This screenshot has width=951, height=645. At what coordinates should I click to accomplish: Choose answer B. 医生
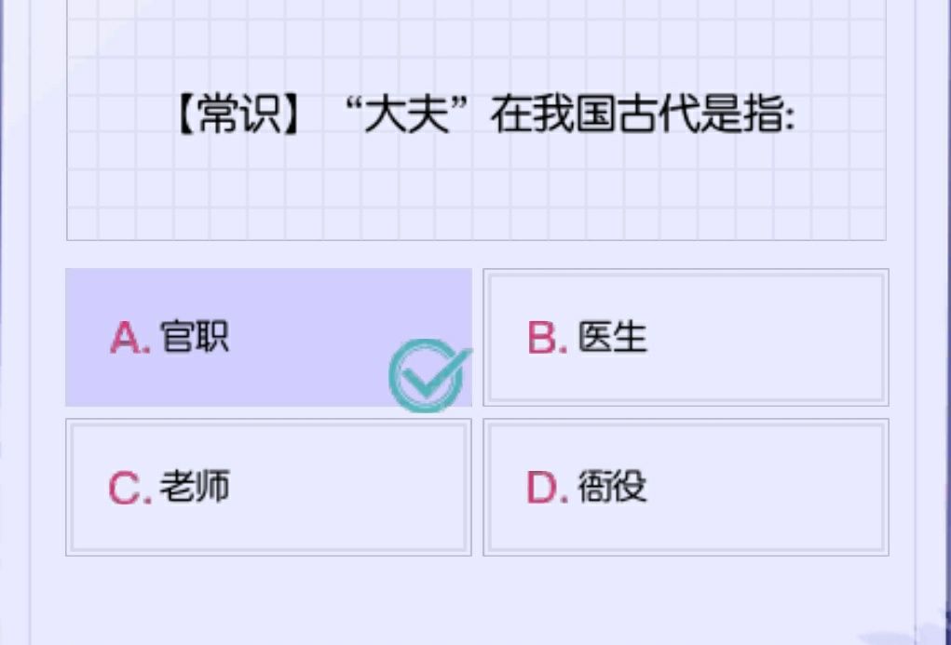point(686,337)
